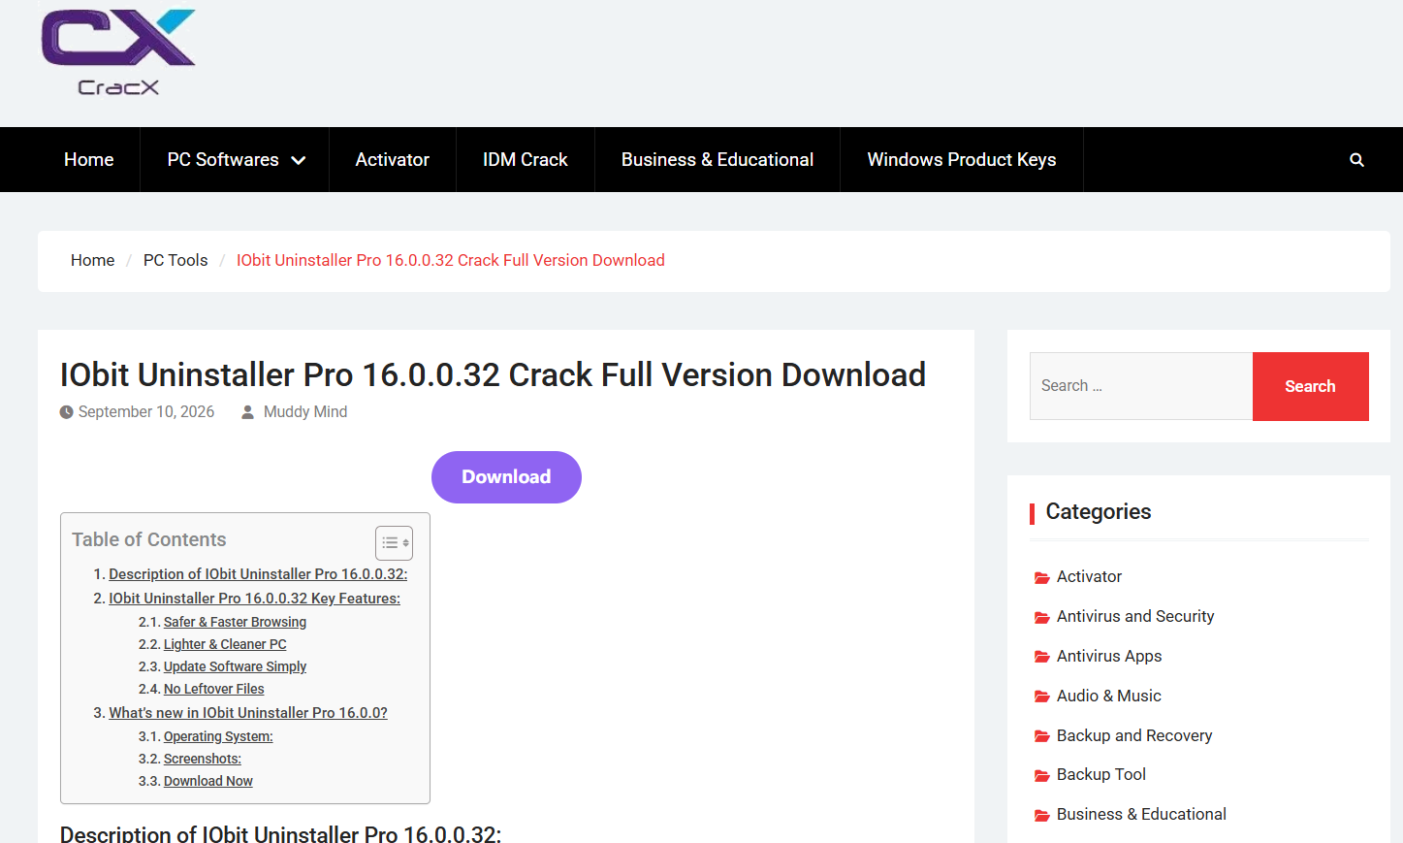The image size is (1403, 843).
Task: Select Business & Educational in navigation bar
Action: coord(717,160)
